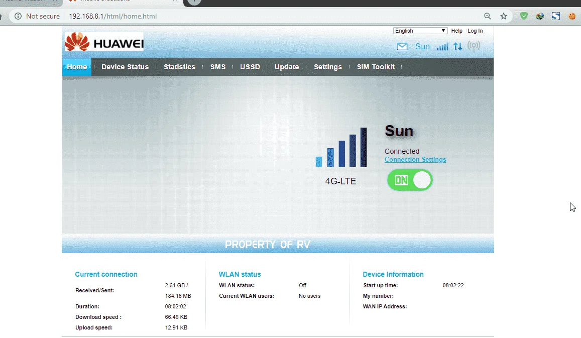Screen dimensions: 581x338
Task: Go to the Home tab
Action: click(x=77, y=67)
